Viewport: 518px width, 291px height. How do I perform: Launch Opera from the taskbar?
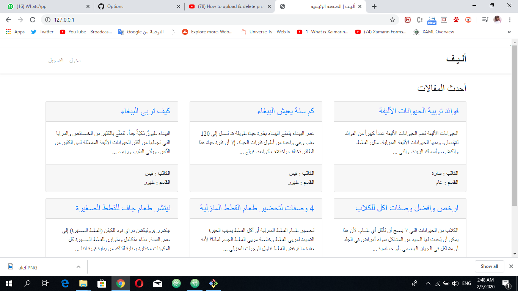139,283
